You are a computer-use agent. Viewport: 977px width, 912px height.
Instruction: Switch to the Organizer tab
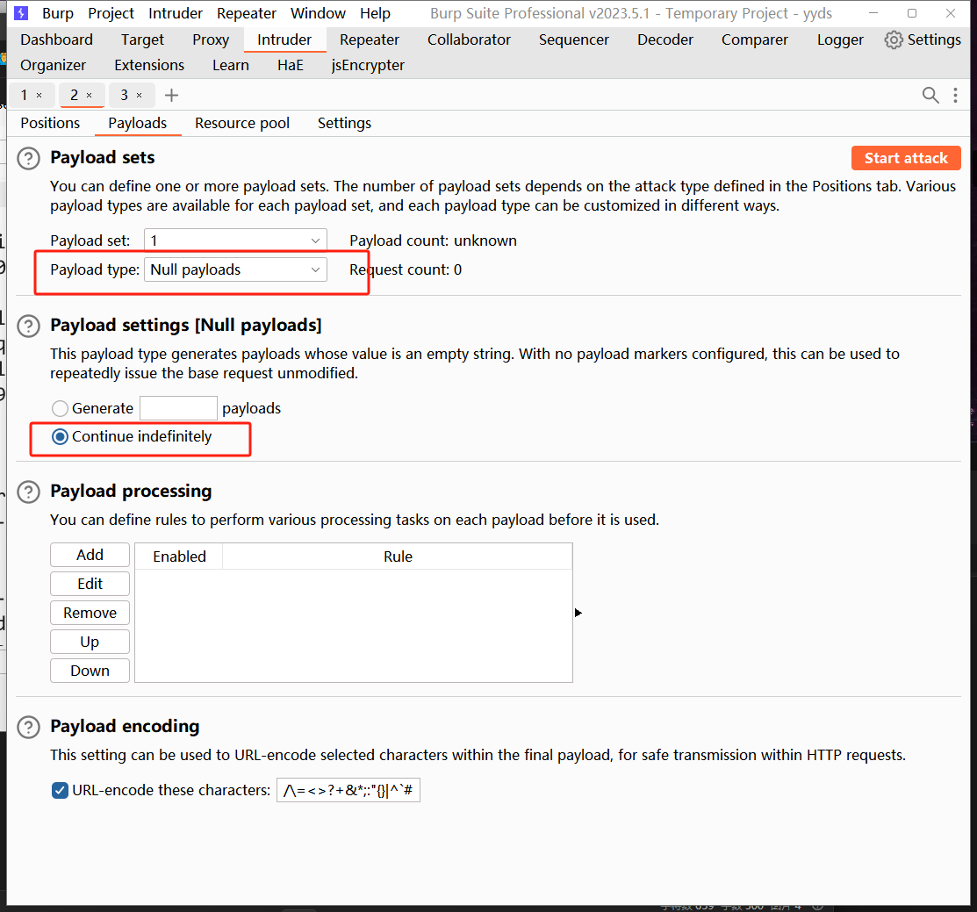[x=53, y=66]
